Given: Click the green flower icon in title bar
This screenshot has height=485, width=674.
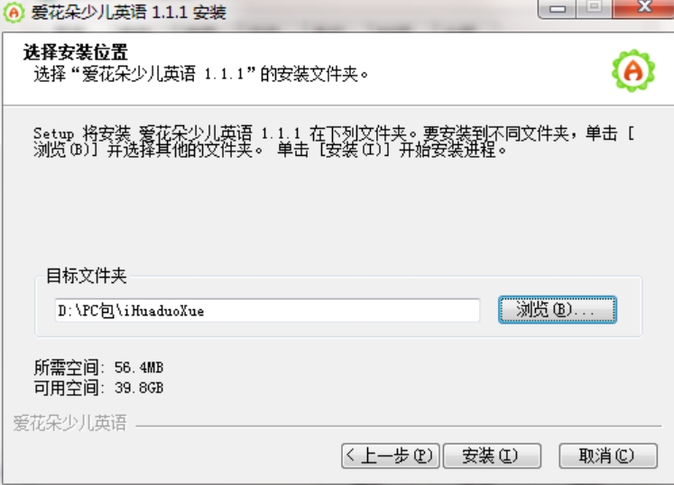Looking at the screenshot, I should (x=14, y=13).
